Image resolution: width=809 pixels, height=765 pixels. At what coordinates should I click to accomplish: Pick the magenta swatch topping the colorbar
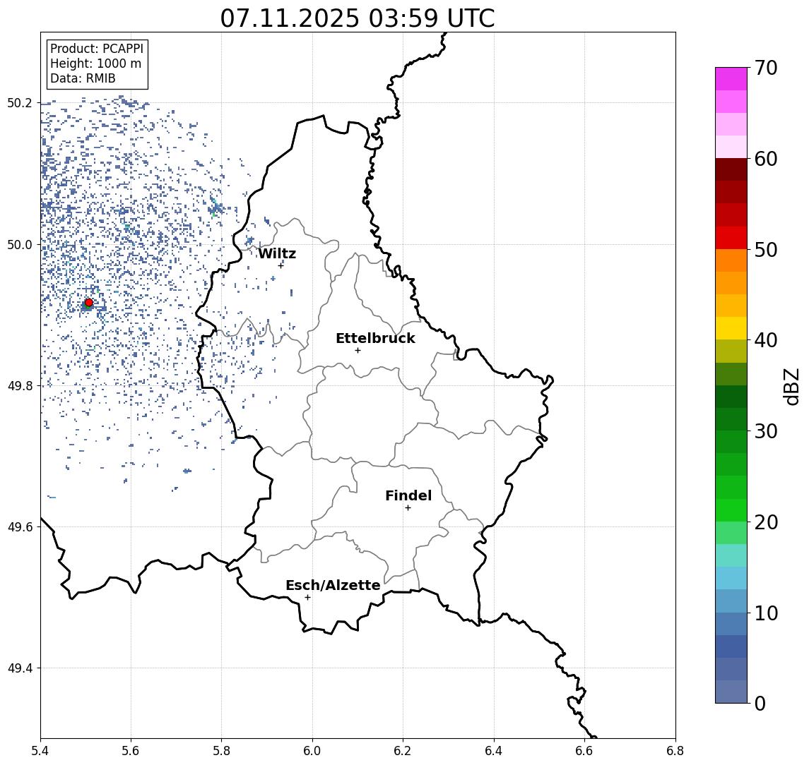[731, 79]
